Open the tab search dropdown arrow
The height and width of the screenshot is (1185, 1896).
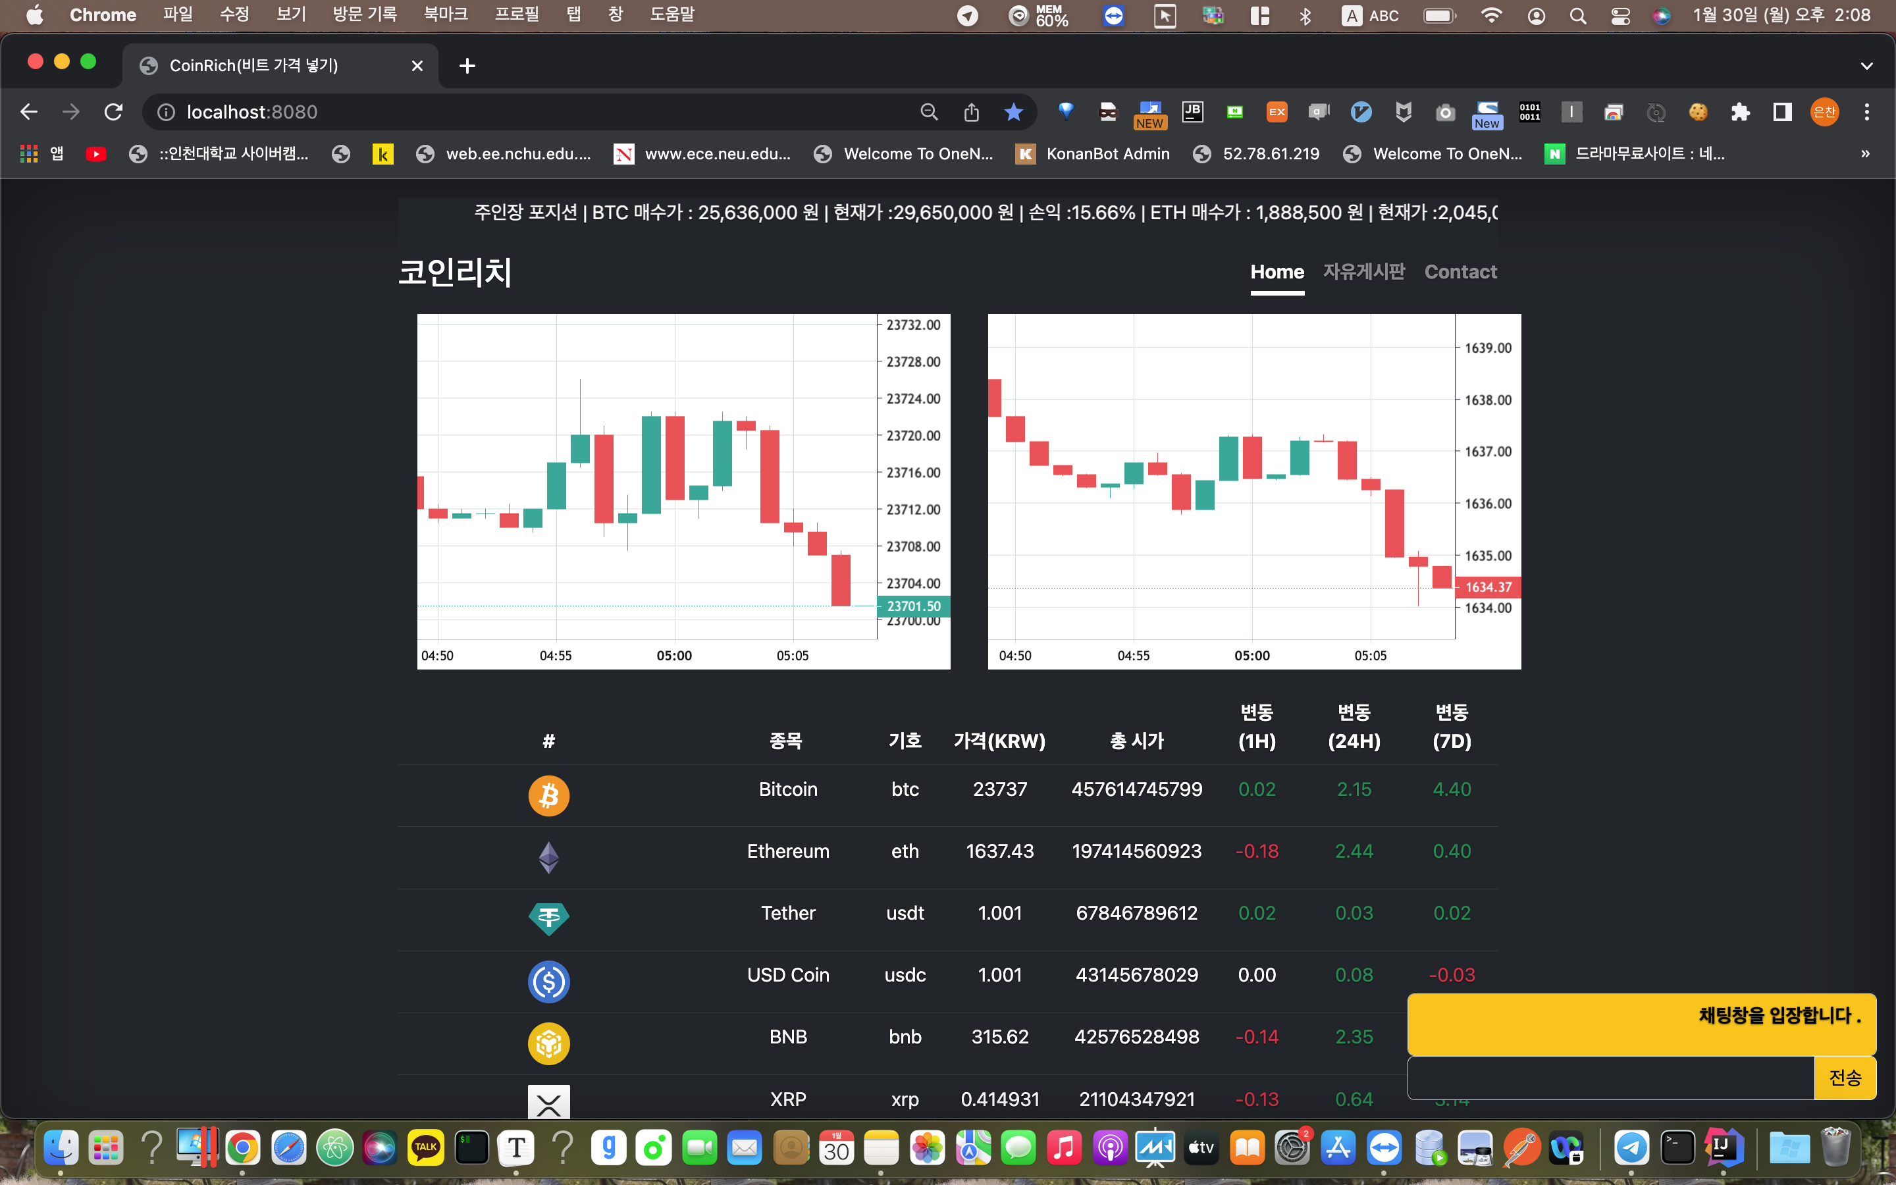[x=1867, y=65]
